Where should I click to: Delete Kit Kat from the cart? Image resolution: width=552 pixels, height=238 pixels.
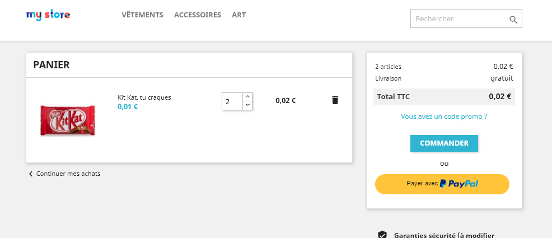tap(335, 100)
